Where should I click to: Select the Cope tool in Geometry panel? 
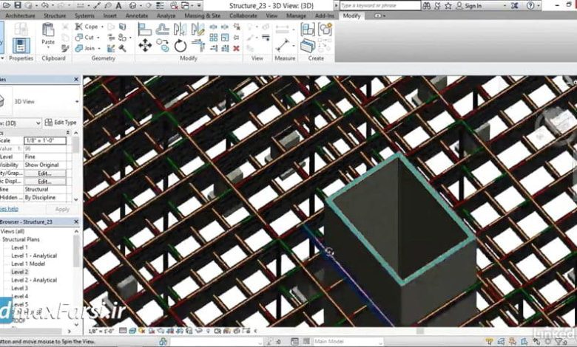(87, 27)
